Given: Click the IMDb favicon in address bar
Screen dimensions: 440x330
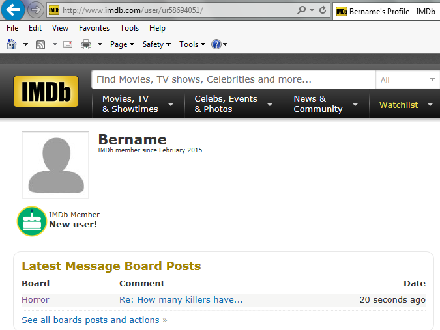Looking at the screenshot, I should click(54, 10).
